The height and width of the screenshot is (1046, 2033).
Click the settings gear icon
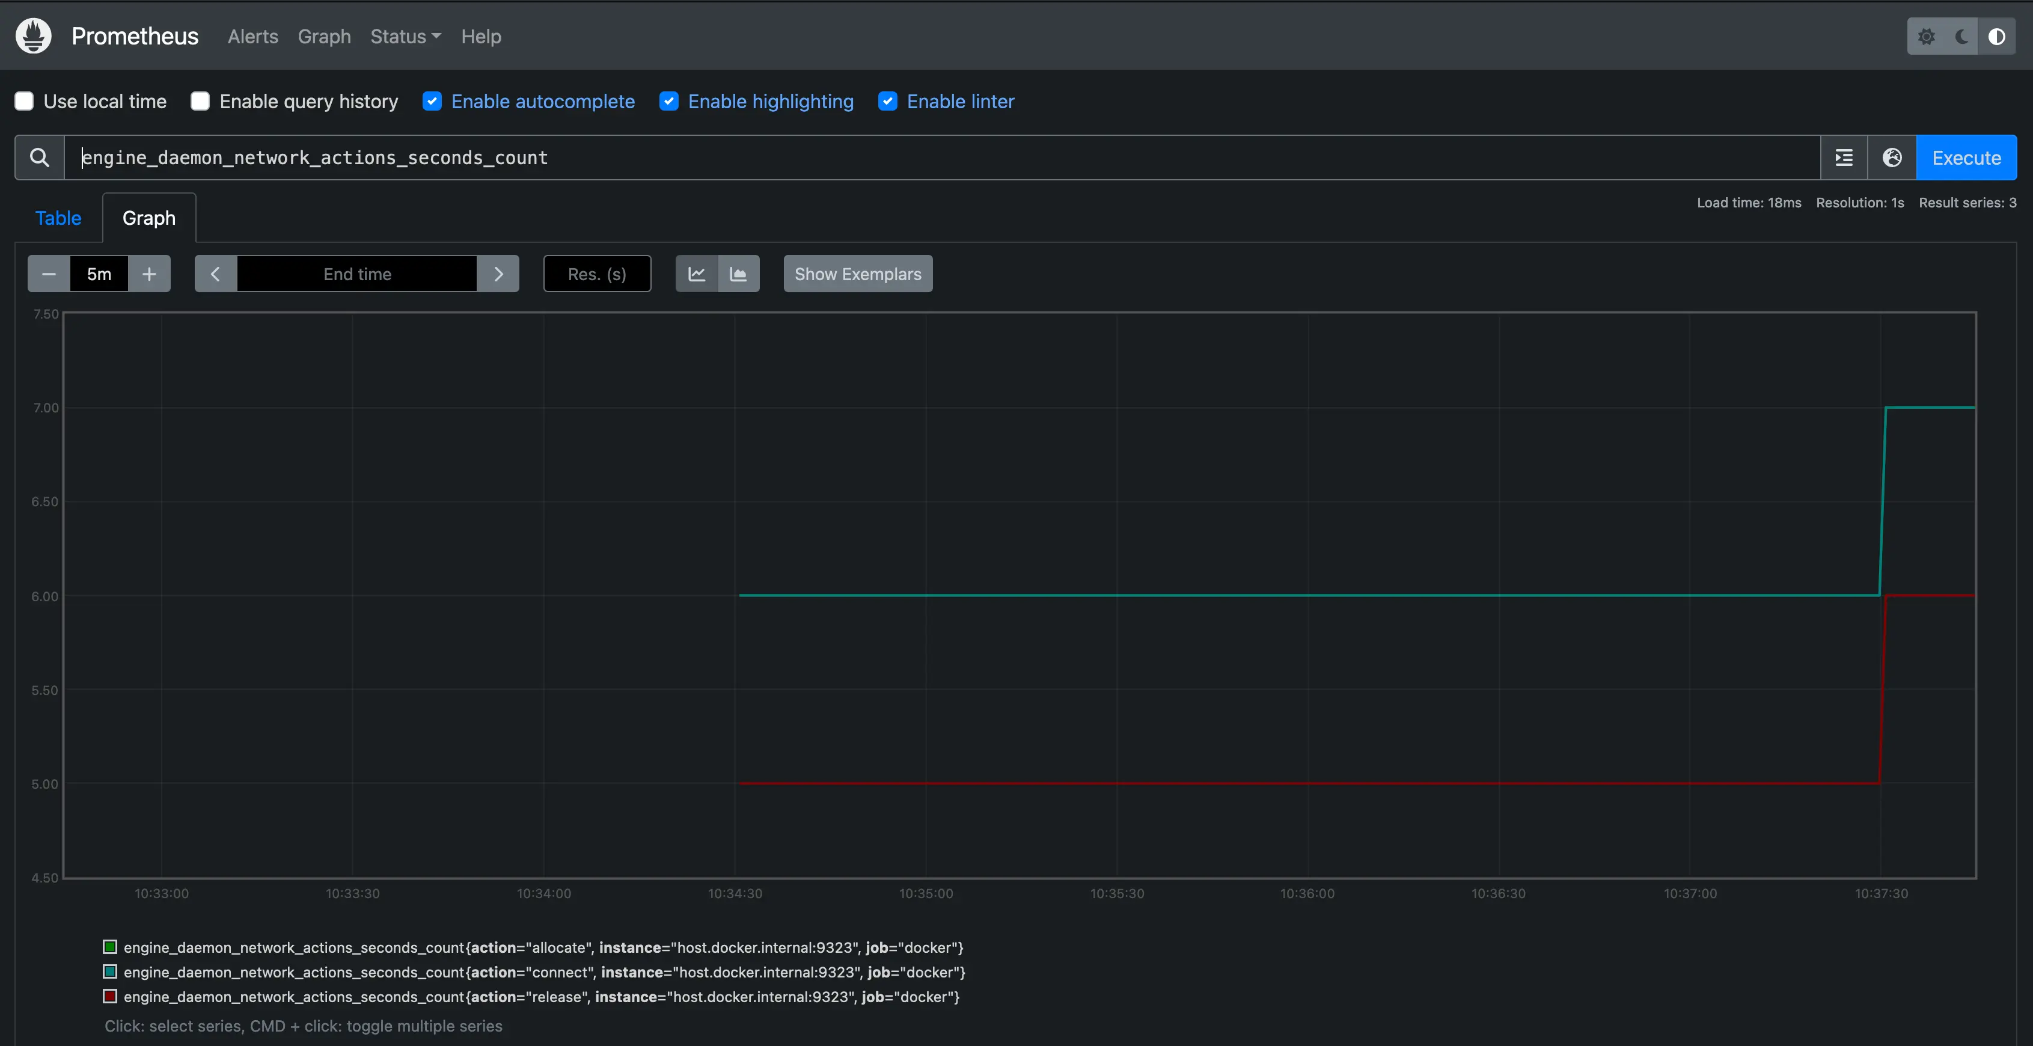coord(1925,36)
